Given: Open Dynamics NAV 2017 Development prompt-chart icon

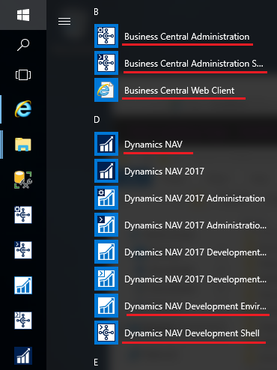Looking at the screenshot, I should pos(106,279).
